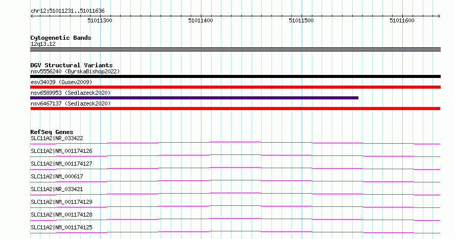
Task: Click the purple nsv6589953 variant bar
Action: [194, 98]
